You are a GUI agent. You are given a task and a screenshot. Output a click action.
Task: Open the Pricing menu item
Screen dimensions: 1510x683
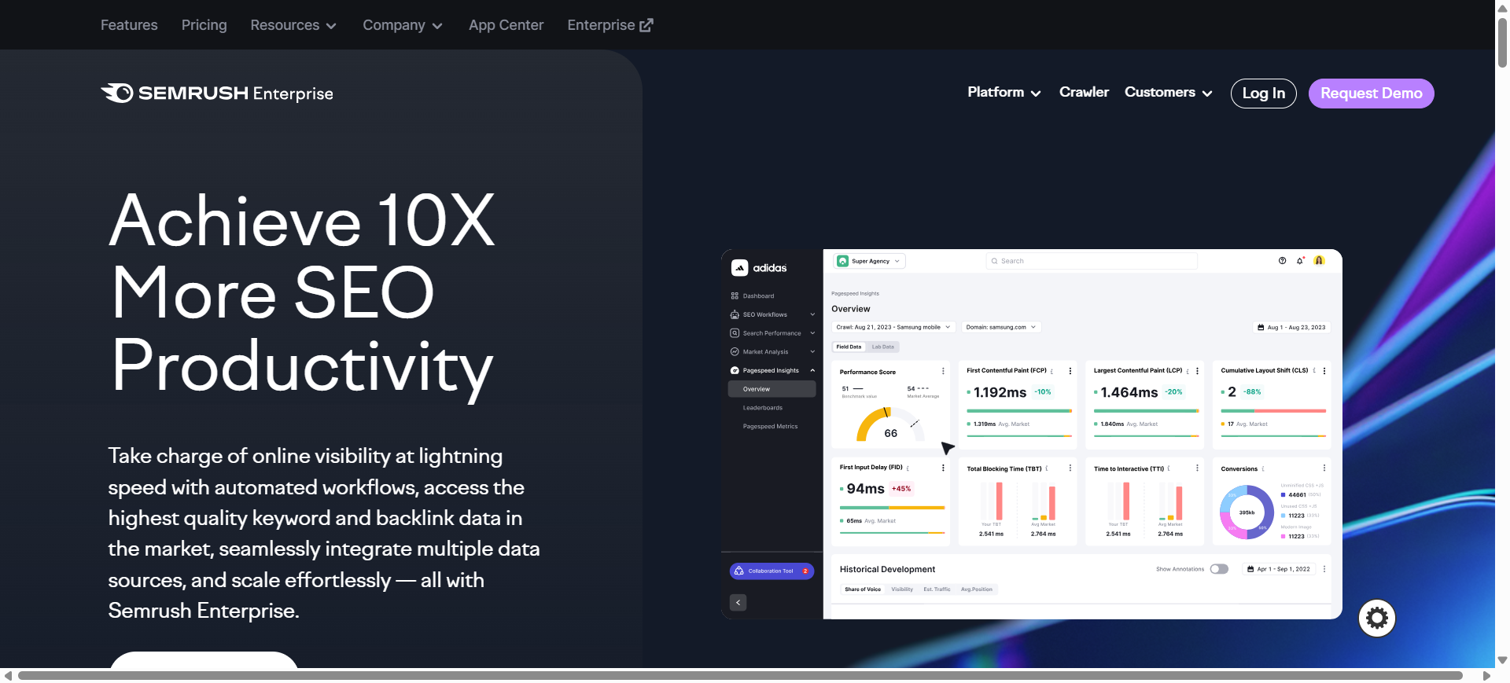coord(204,25)
